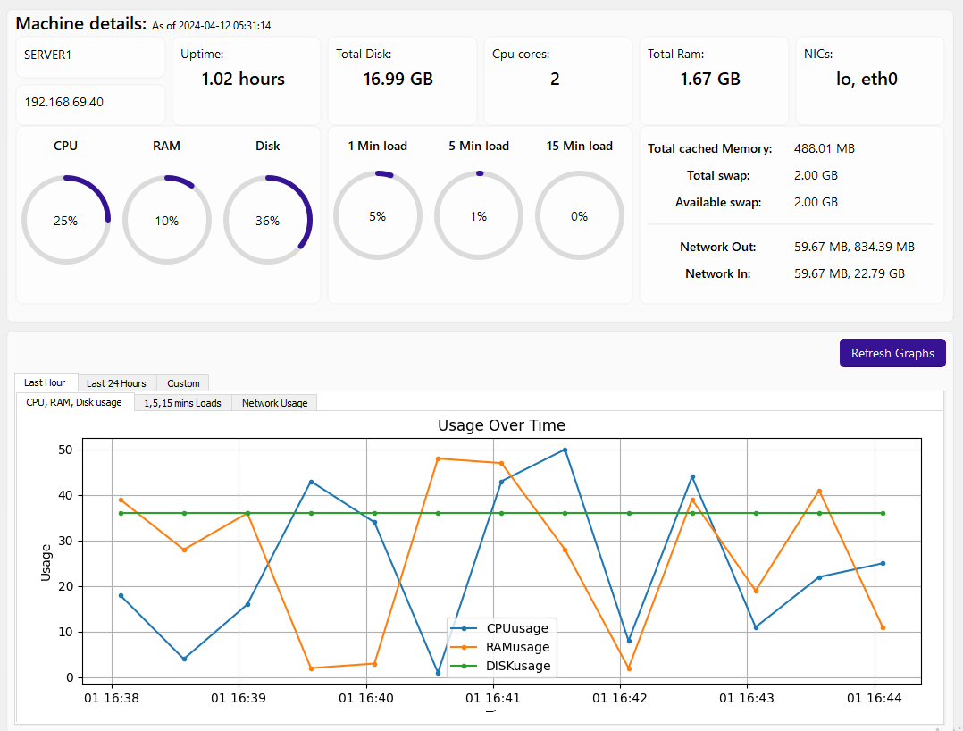963x731 pixels.
Task: Click the Disk 36% circular gauge
Action: tap(268, 220)
